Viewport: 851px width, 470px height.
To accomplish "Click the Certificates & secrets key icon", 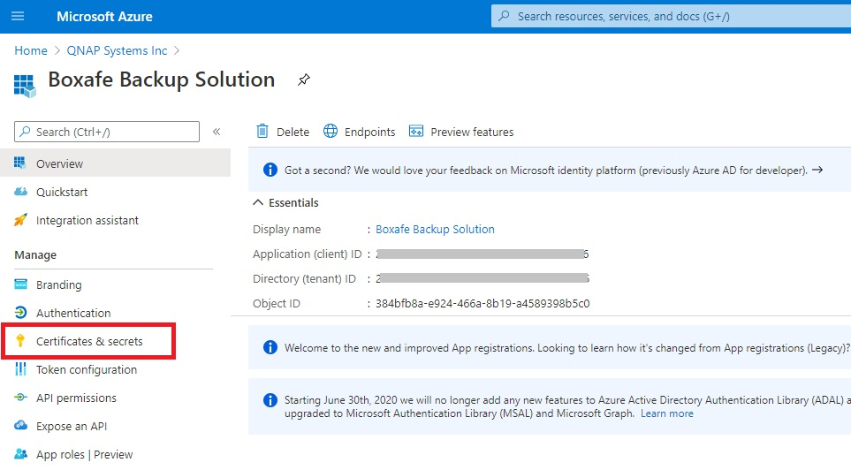I will (20, 341).
